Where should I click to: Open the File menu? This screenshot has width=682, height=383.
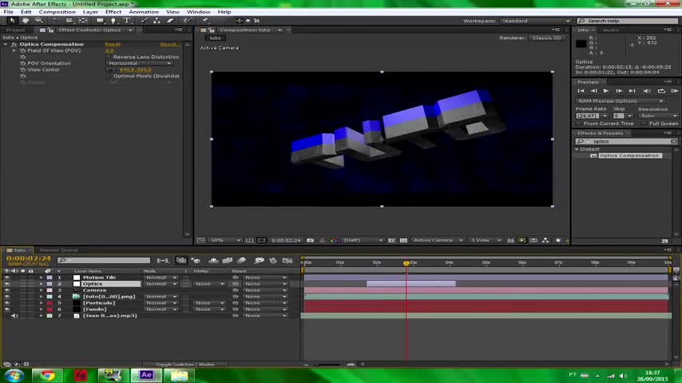[x=8, y=12]
